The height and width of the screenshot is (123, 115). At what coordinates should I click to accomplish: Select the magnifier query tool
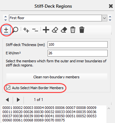(x=15, y=30)
